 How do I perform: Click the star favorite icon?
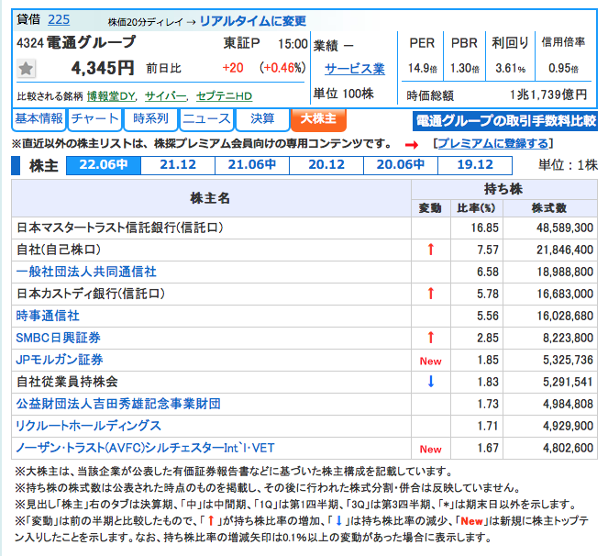pos(26,69)
